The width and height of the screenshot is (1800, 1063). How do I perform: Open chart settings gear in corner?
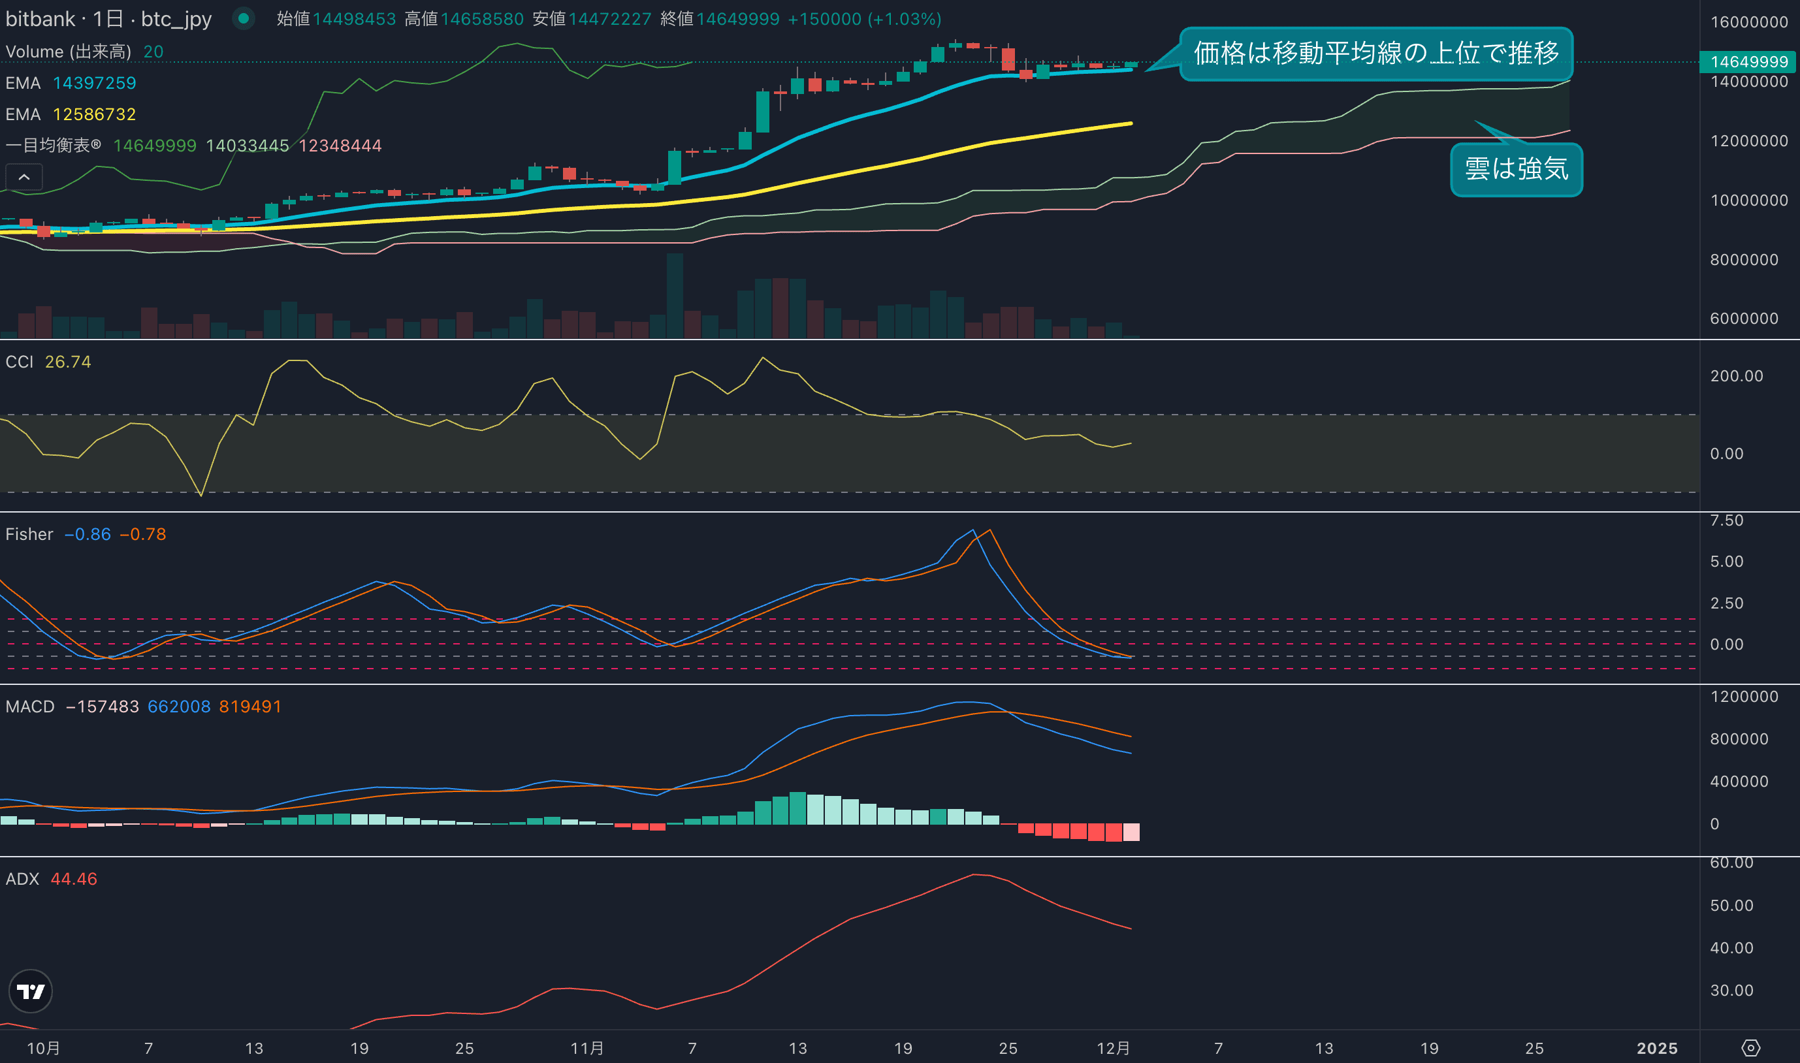coord(1750,1048)
